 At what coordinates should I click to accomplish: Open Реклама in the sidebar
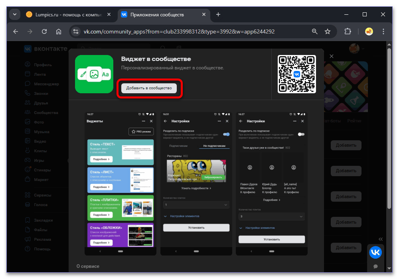tap(38, 240)
